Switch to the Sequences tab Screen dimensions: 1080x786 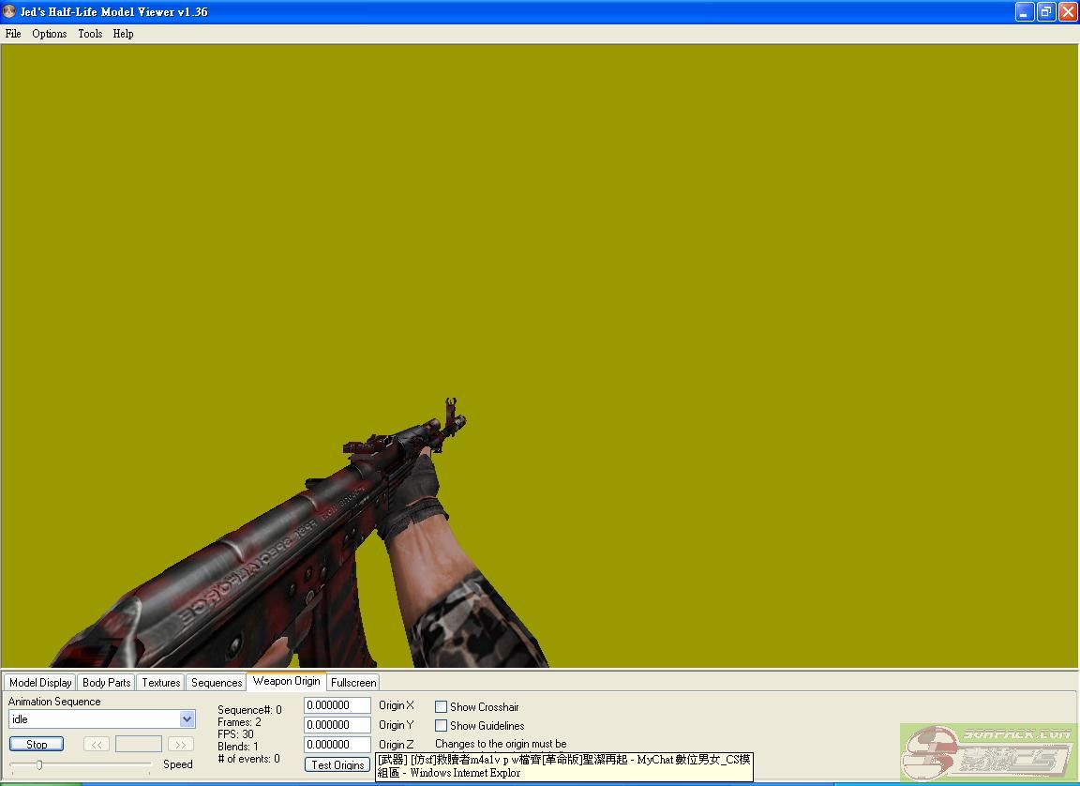[x=217, y=682]
